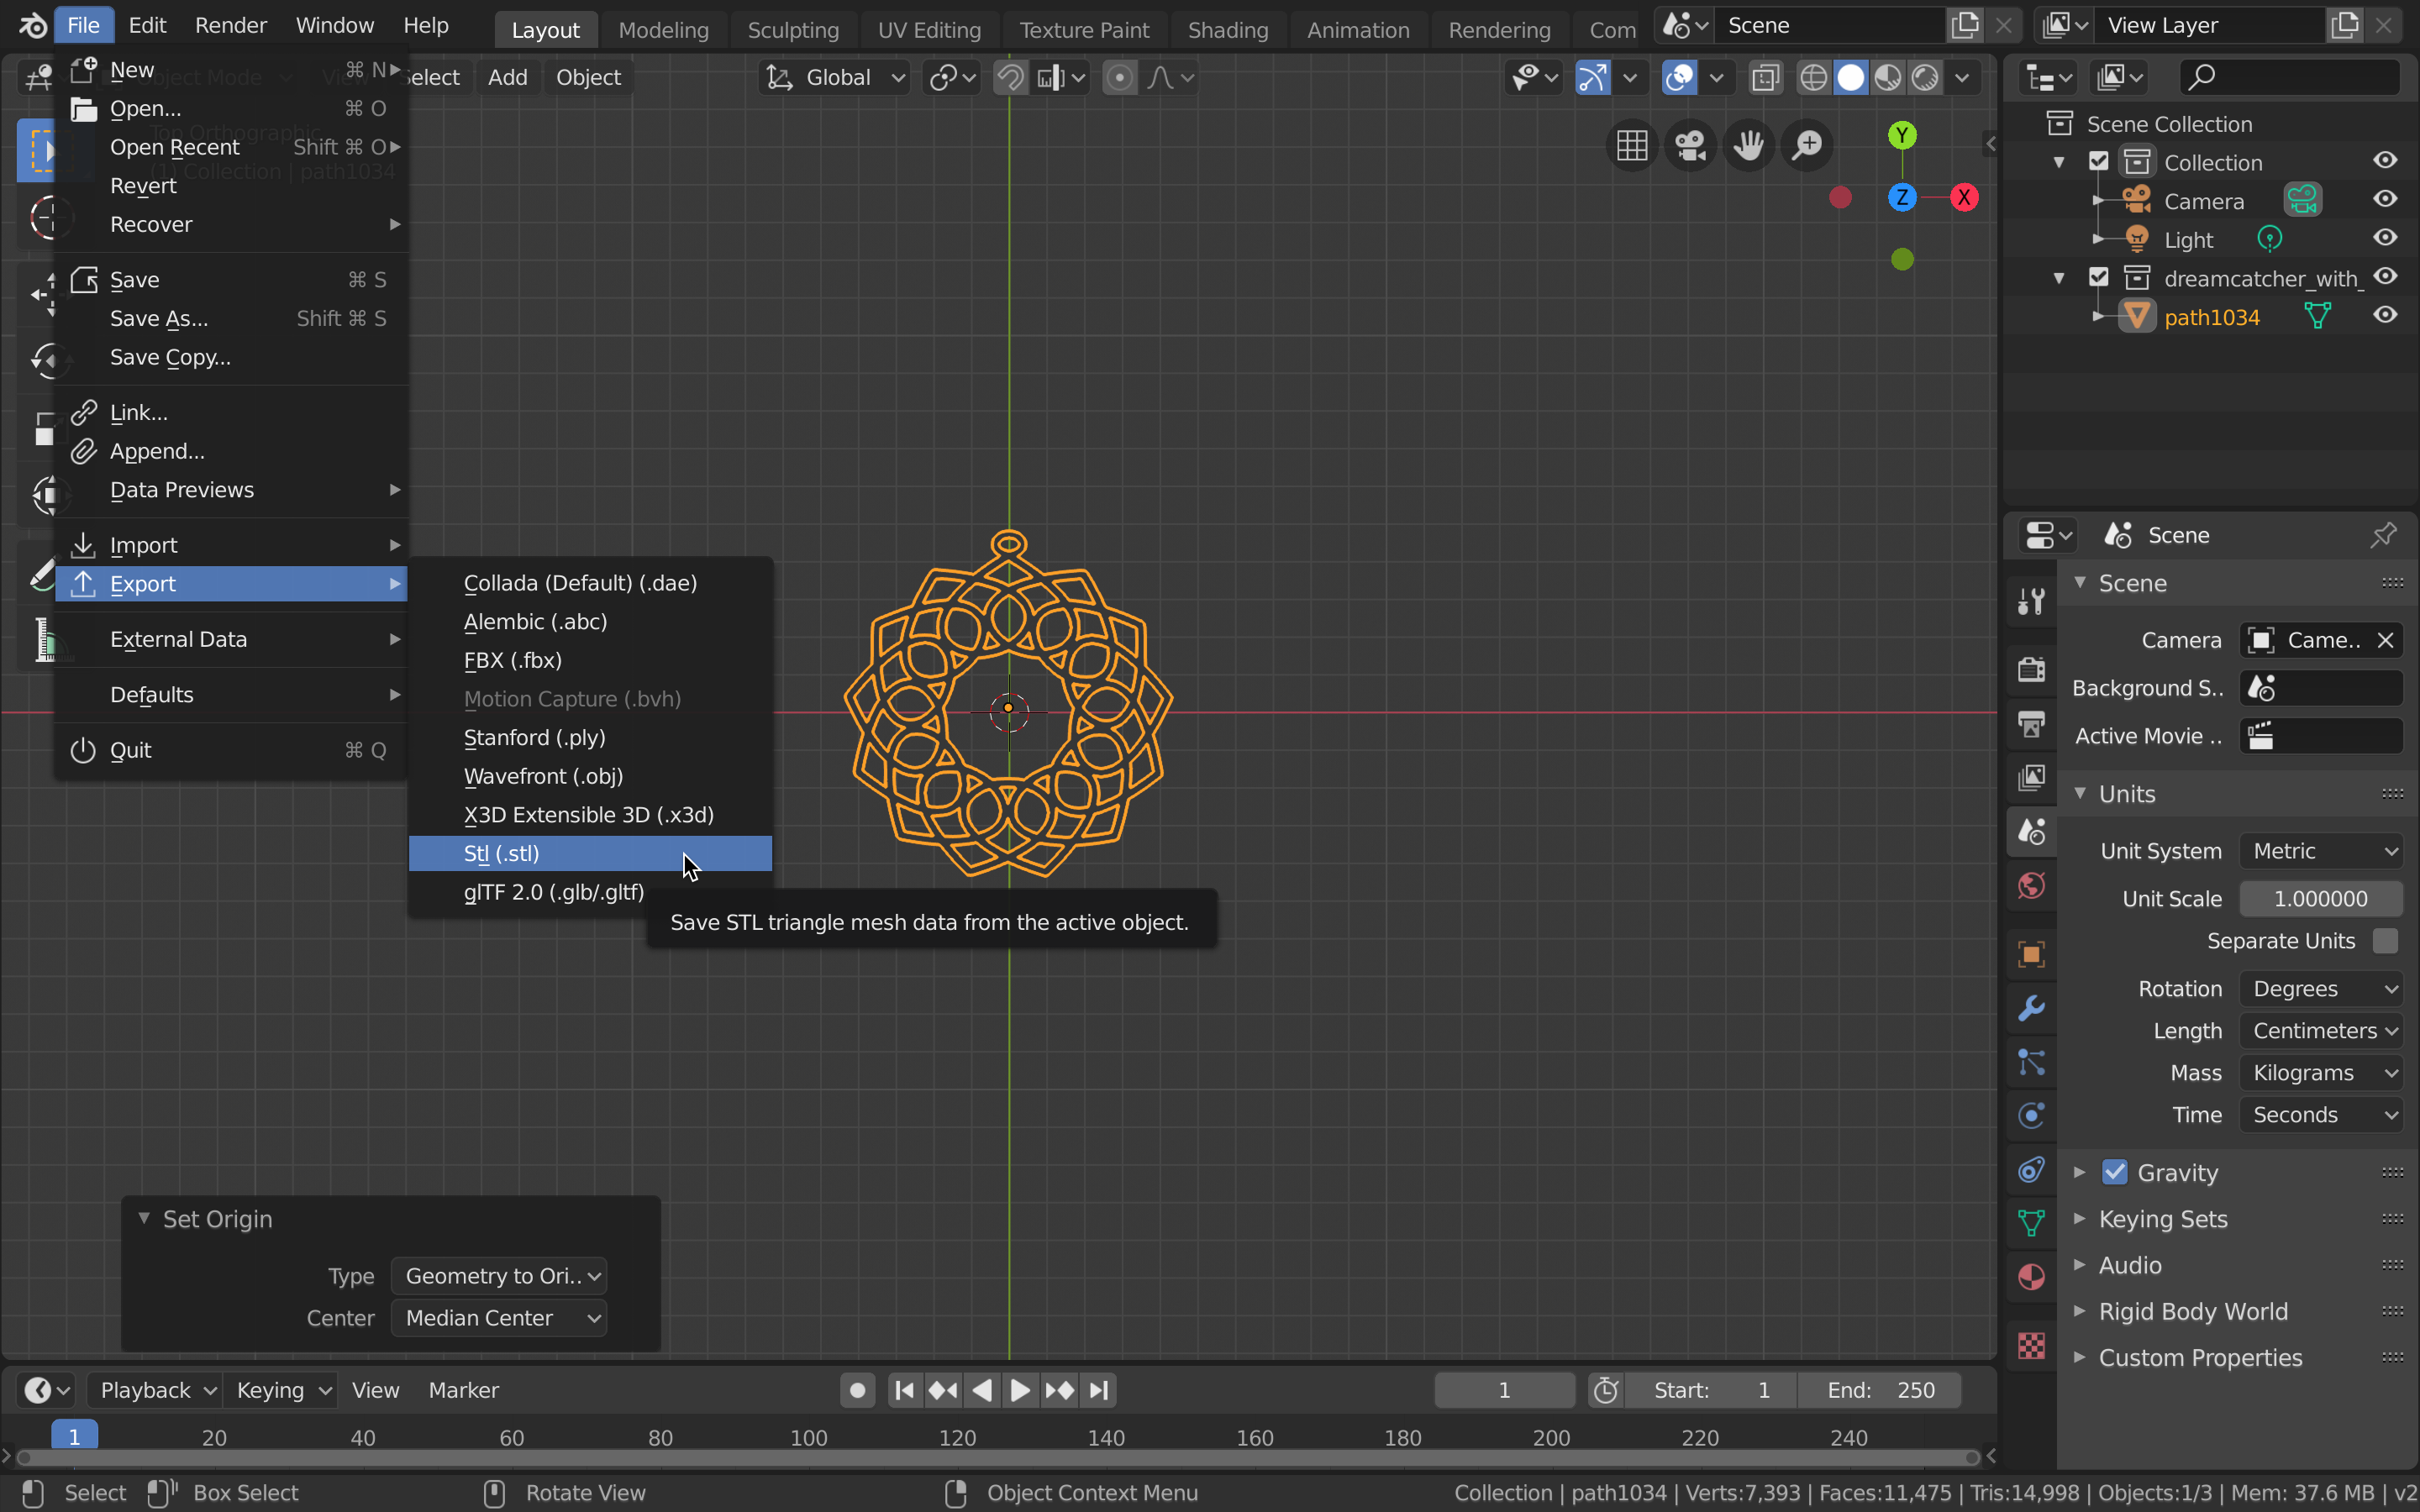The height and width of the screenshot is (1512, 2420).
Task: Open the Physics properties tab icon
Action: point(2031,1115)
